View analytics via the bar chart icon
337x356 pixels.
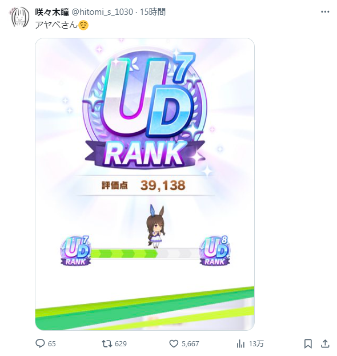pyautogui.click(x=240, y=344)
